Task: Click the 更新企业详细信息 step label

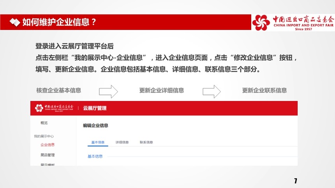Action: coord(162,91)
